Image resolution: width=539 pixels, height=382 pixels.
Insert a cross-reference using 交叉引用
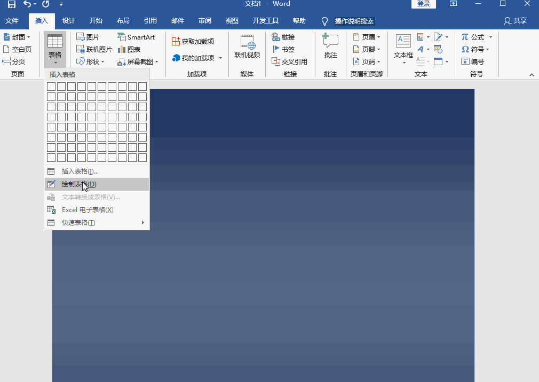[x=291, y=61]
